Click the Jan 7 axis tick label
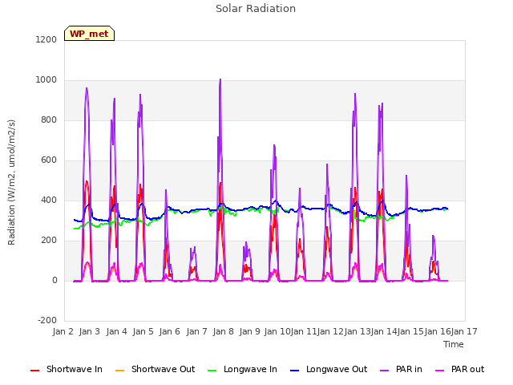This screenshot has height=385, width=513. pos(197,331)
